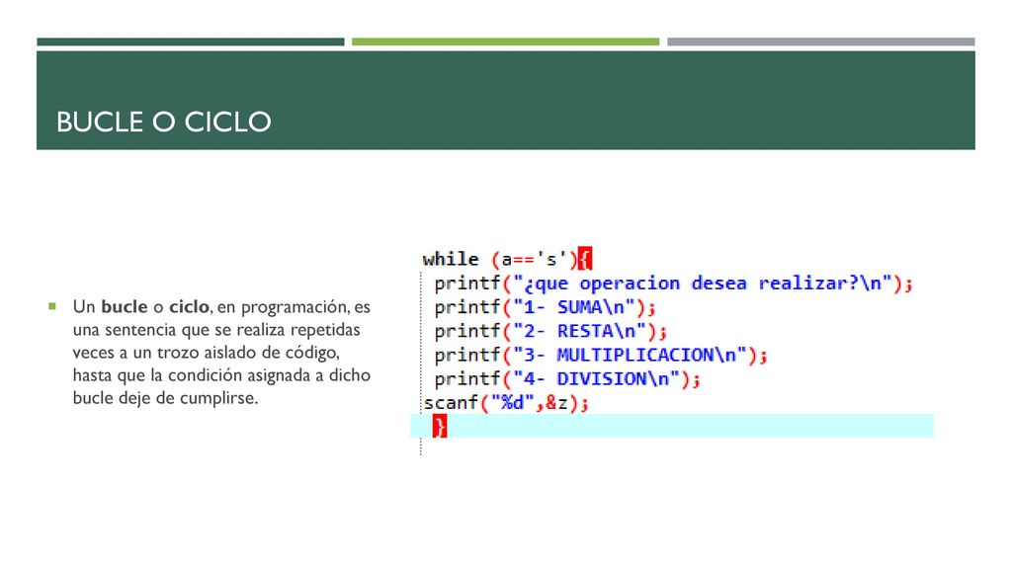
Task: Click the scanf("%d",&z); line
Action: point(506,403)
